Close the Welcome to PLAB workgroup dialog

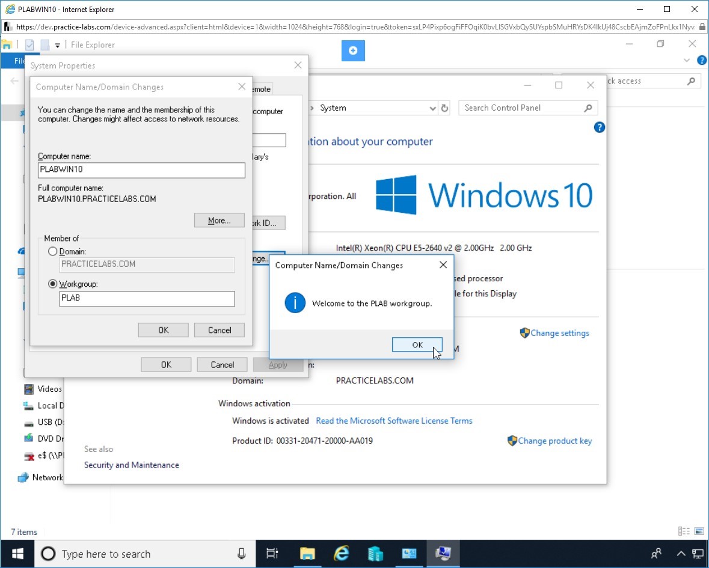tap(443, 265)
